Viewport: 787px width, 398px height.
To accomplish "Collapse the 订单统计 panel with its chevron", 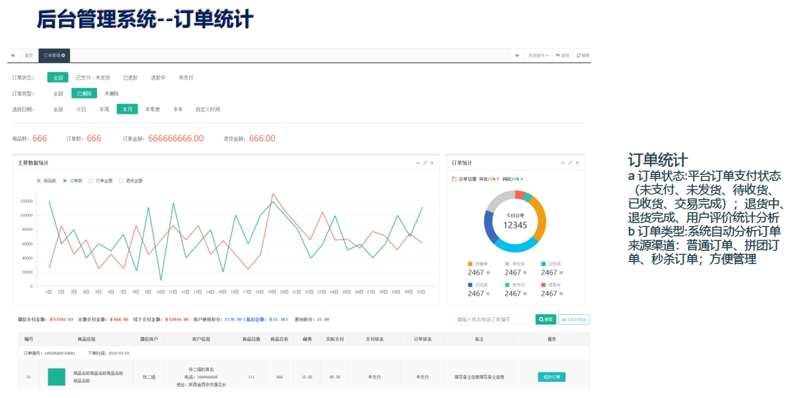I will [561, 162].
